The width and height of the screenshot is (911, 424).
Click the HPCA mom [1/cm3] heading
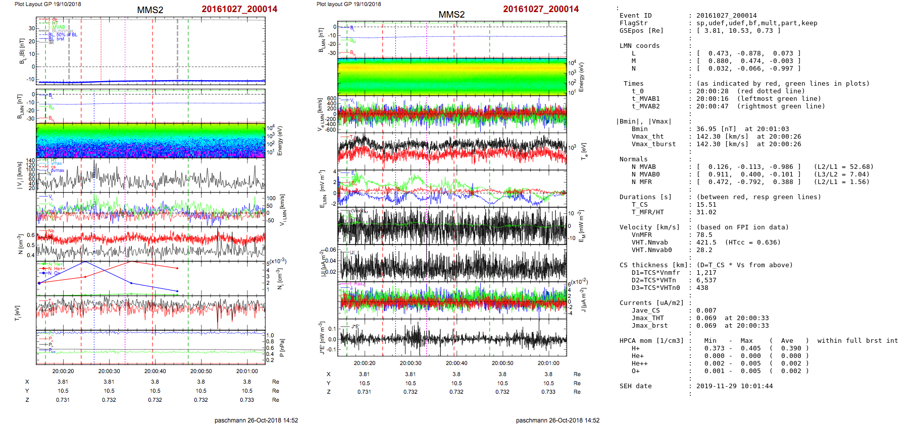(x=651, y=341)
